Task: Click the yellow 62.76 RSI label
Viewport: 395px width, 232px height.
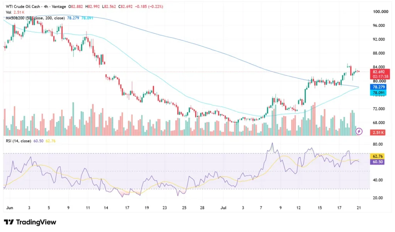Action: click(377, 156)
